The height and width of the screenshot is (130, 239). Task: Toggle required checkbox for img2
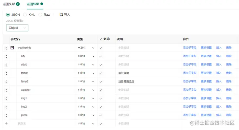[101, 107]
